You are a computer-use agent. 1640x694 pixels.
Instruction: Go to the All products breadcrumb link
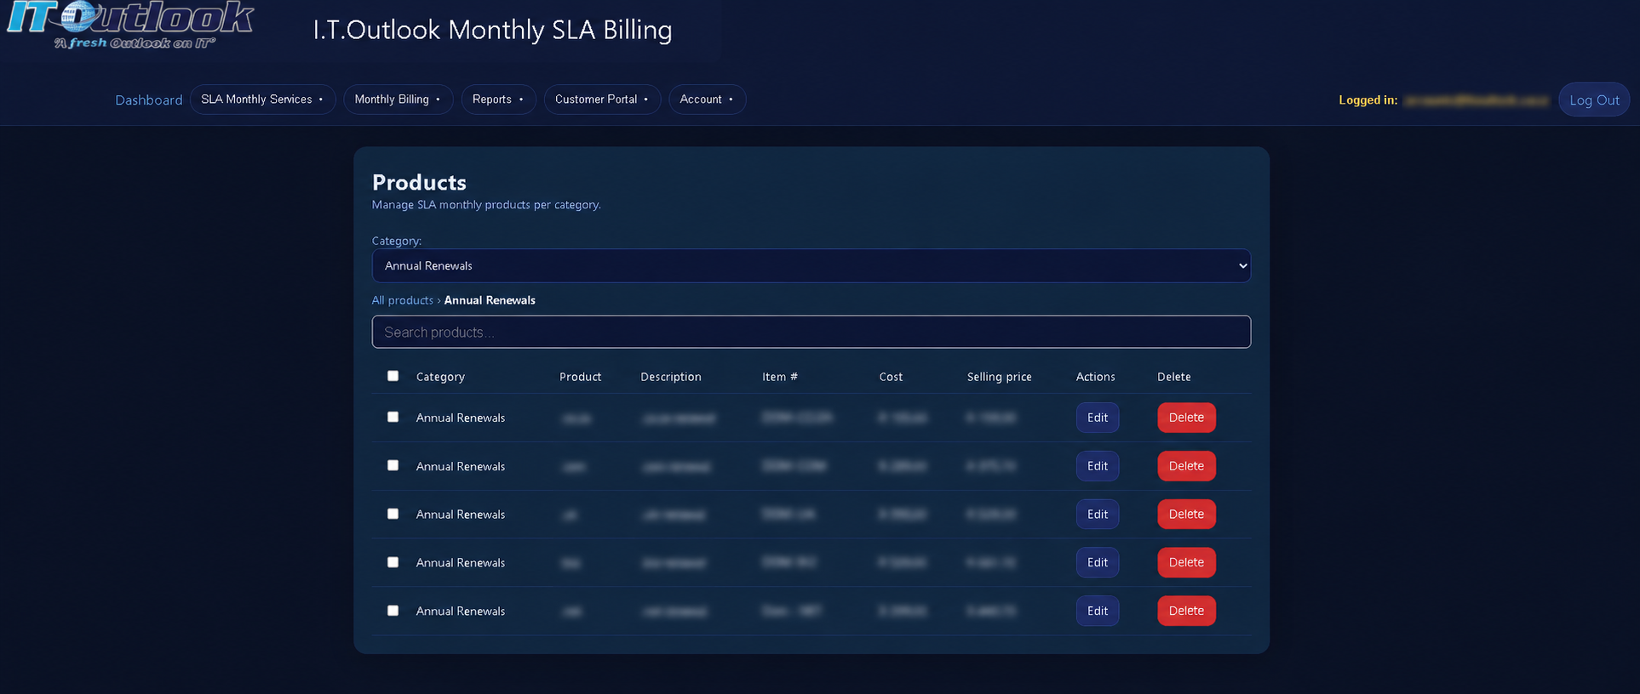403,300
